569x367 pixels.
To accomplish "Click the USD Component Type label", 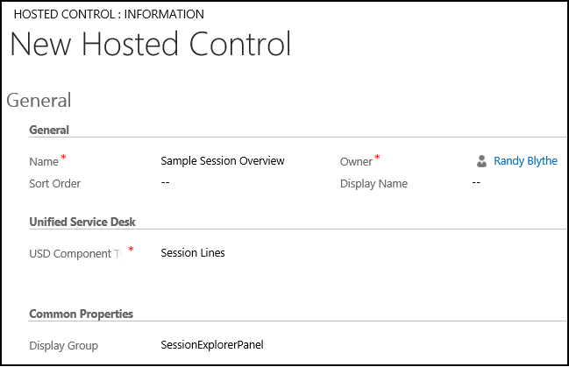I will pyautogui.click(x=75, y=253).
